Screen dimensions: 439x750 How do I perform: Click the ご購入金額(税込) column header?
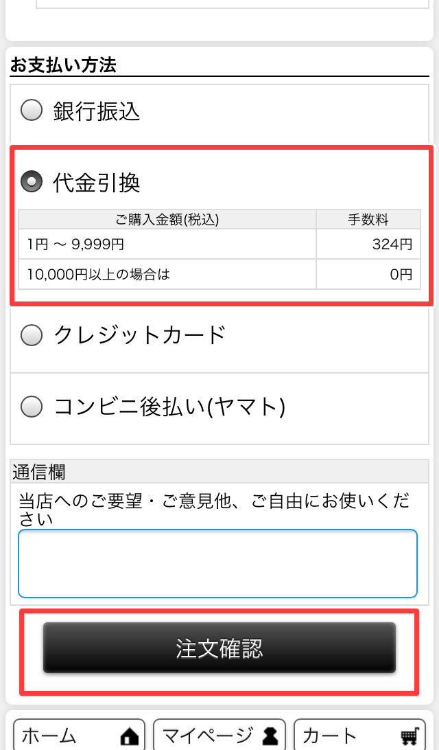(167, 220)
